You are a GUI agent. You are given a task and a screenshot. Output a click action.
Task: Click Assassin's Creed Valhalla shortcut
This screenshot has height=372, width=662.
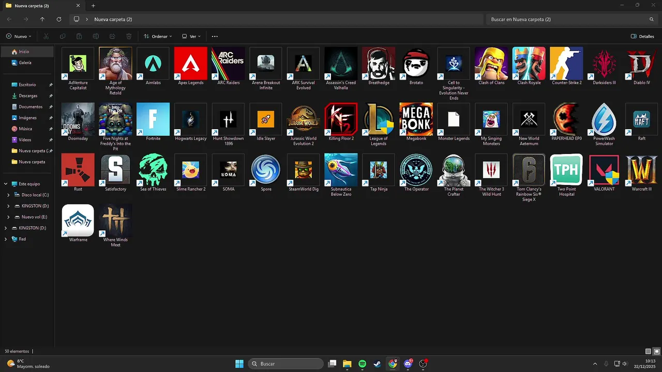click(x=341, y=64)
